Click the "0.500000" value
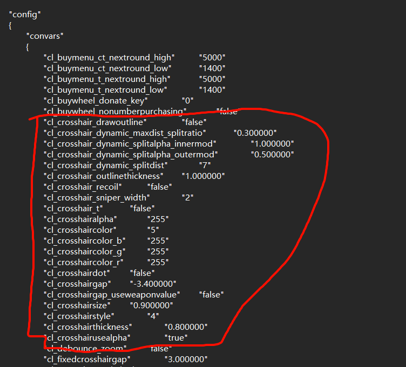The width and height of the screenshot is (406, 367). [273, 155]
